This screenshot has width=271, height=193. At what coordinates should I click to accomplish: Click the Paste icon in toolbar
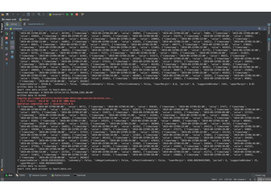[33, 14]
